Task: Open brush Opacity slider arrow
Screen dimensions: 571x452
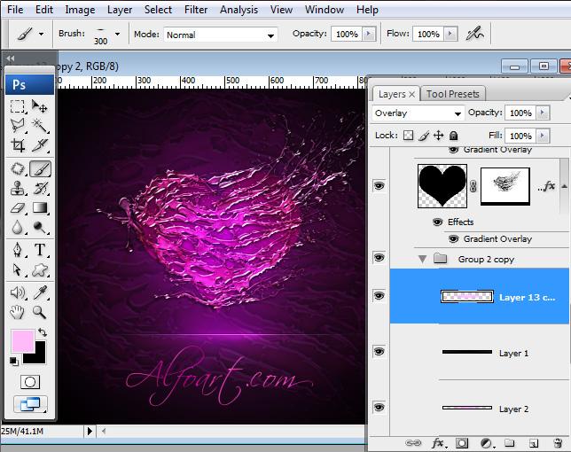Action: pyautogui.click(x=369, y=34)
